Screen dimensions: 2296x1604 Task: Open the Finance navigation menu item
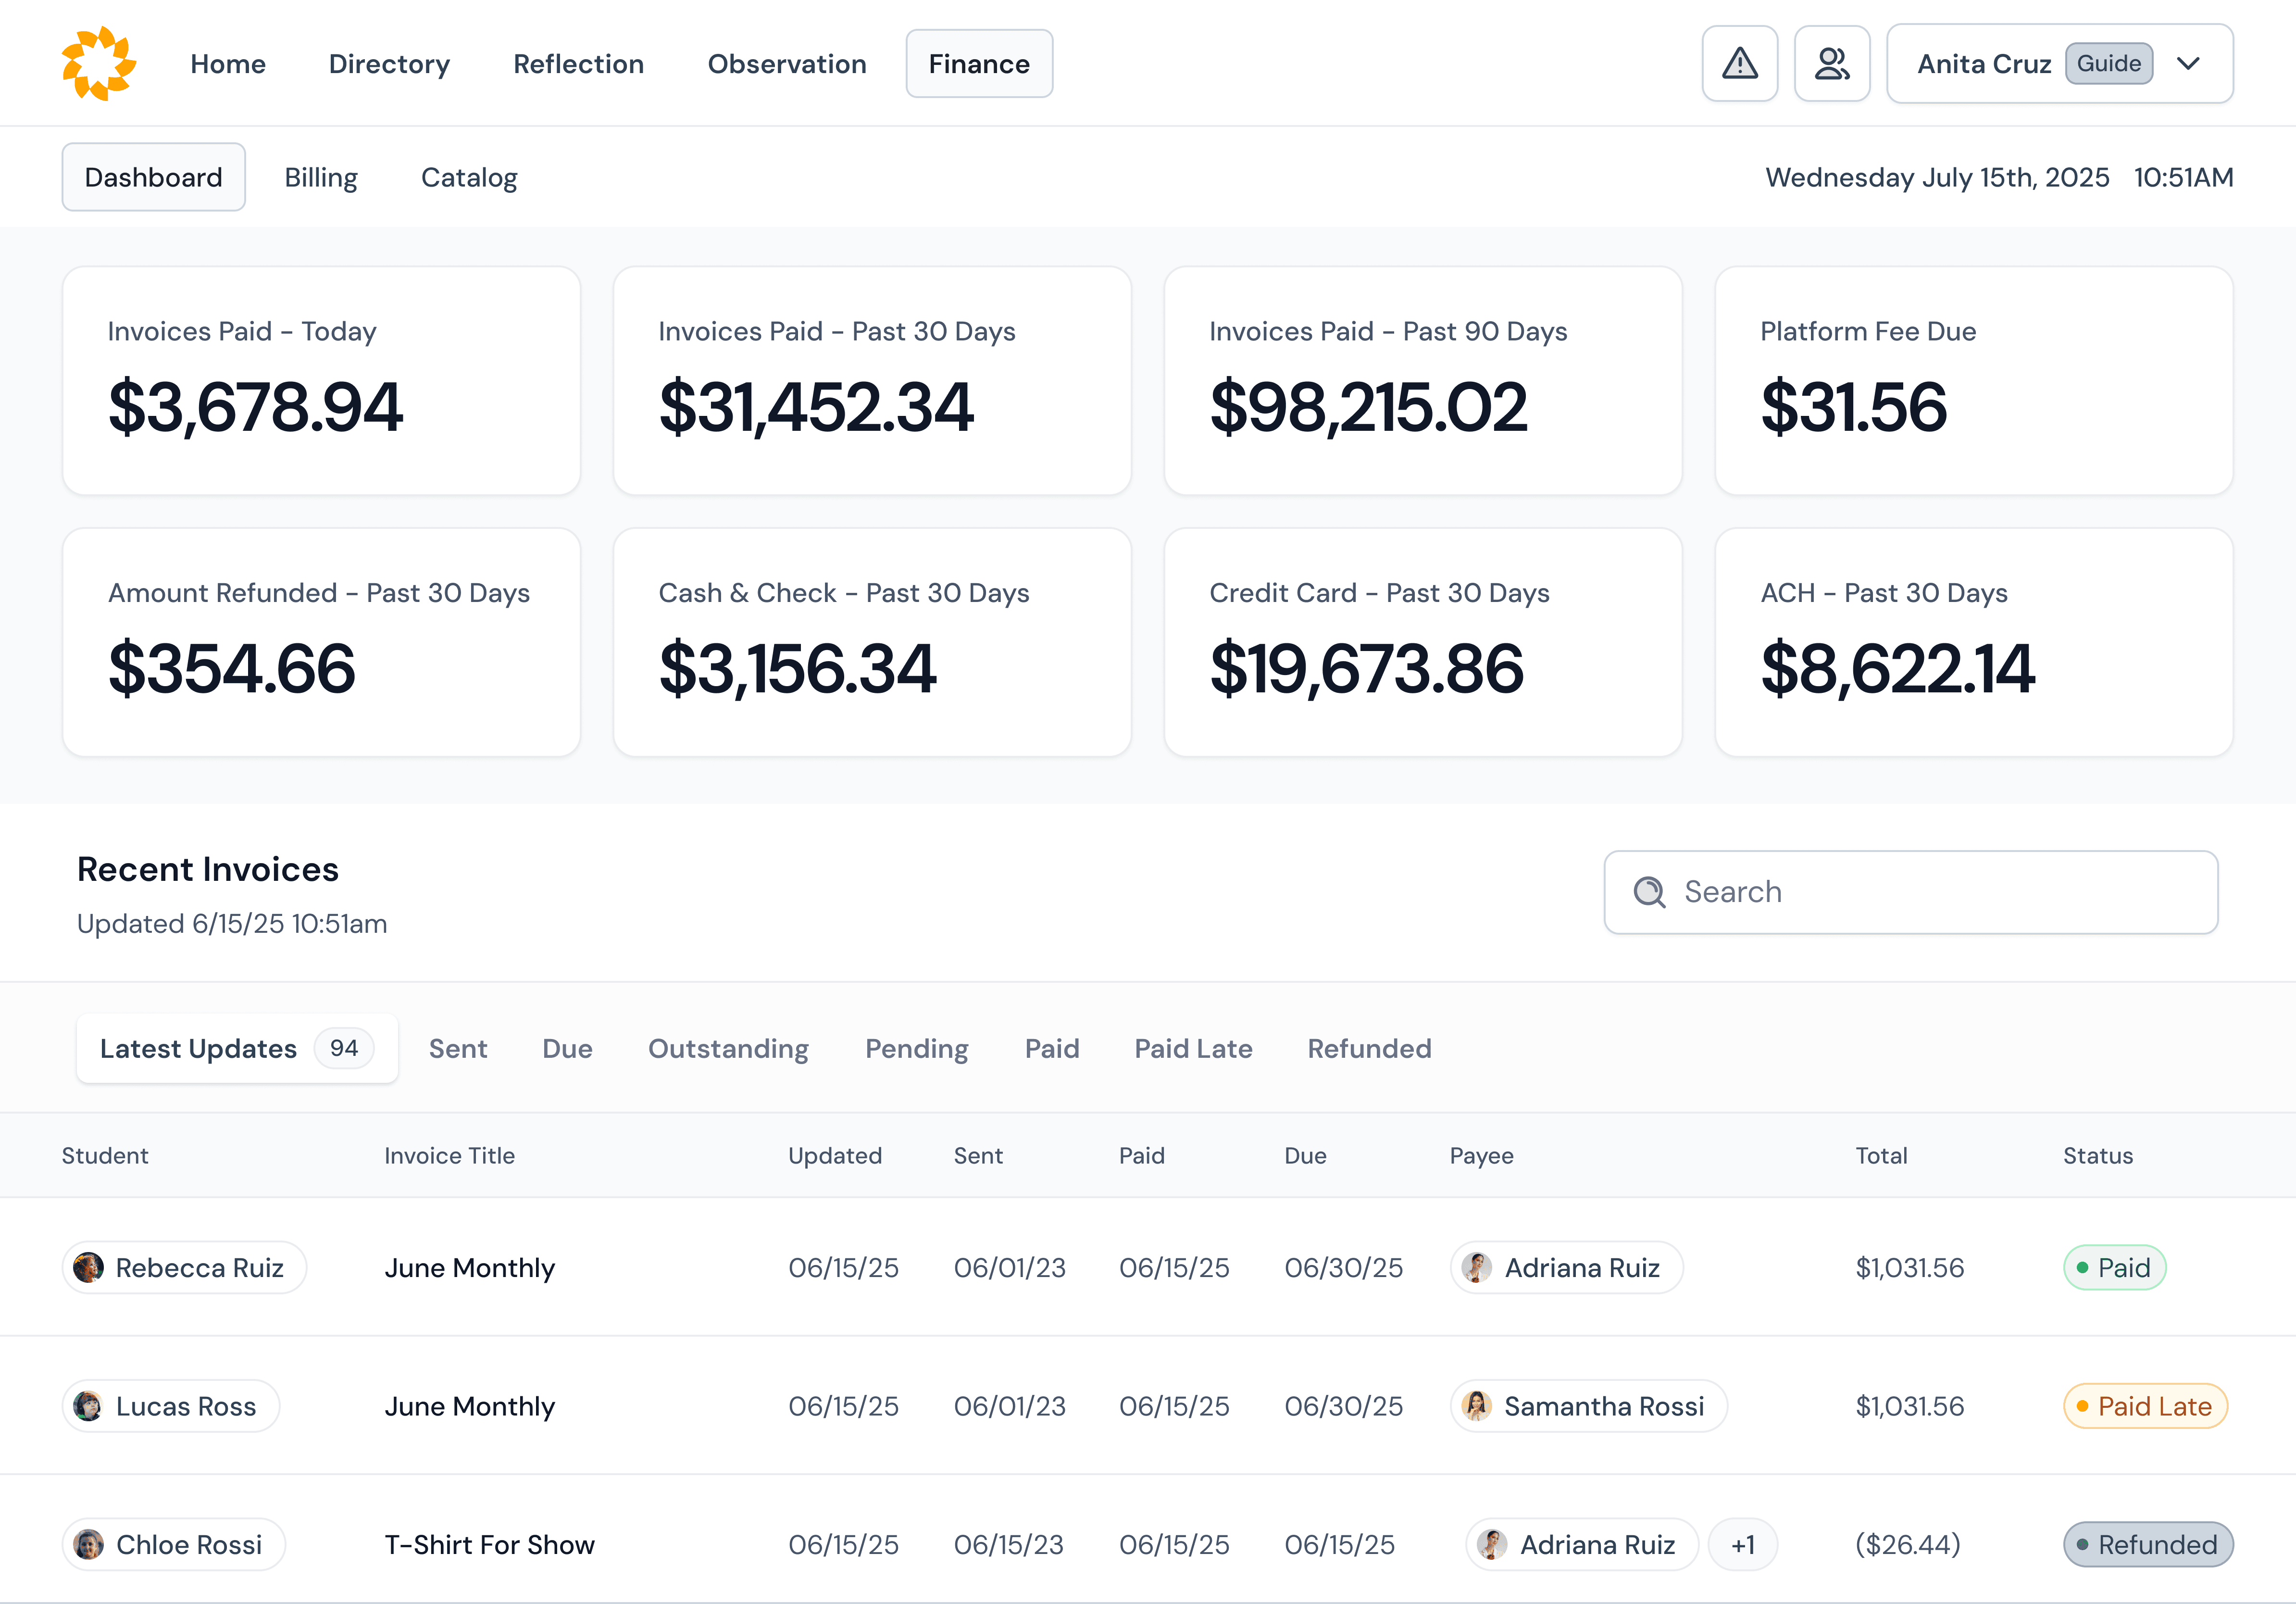[x=978, y=64]
